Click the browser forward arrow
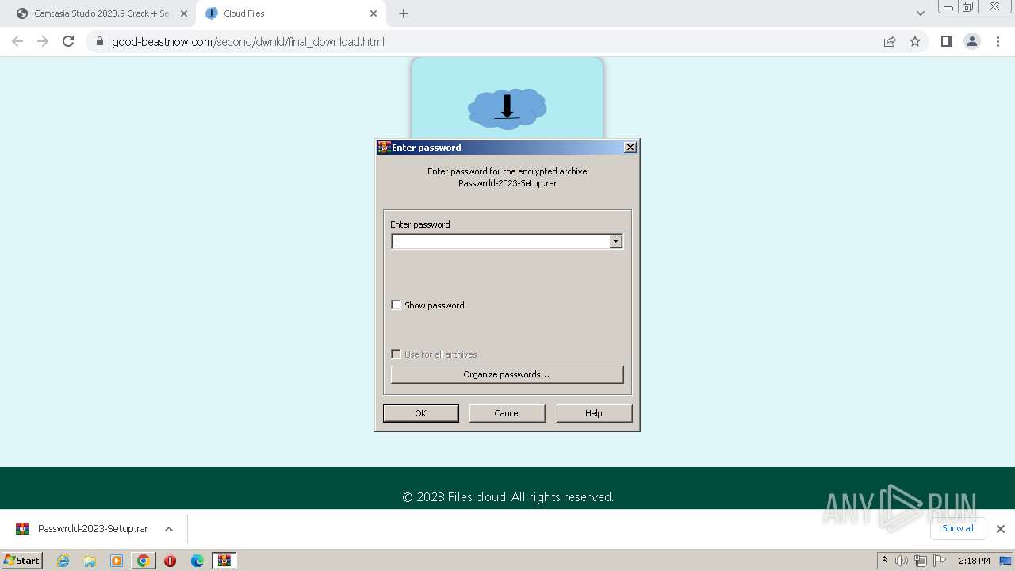Image resolution: width=1015 pixels, height=571 pixels. [43, 41]
